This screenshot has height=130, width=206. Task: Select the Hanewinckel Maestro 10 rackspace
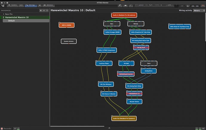pyautogui.click(x=25, y=17)
